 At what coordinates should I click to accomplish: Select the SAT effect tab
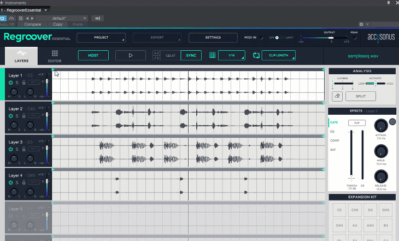[x=333, y=150]
